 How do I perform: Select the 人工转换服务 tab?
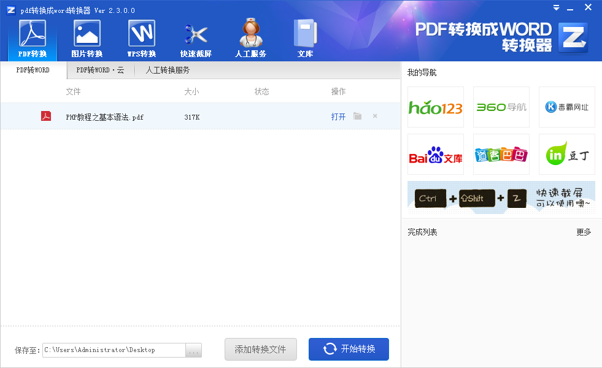click(168, 71)
